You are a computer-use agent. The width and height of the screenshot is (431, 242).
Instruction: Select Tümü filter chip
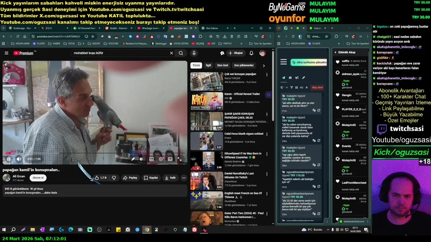pos(196,65)
